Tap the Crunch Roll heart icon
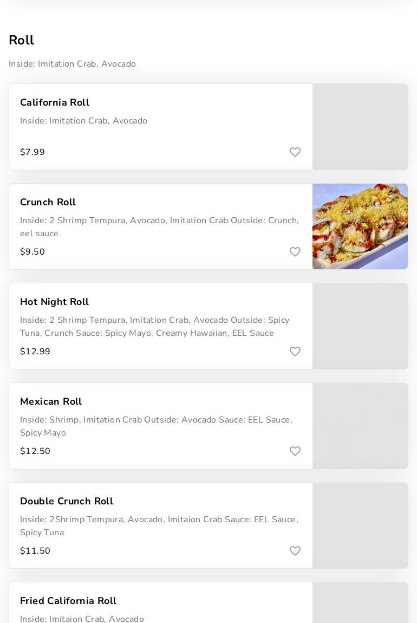This screenshot has height=623, width=417. (295, 251)
